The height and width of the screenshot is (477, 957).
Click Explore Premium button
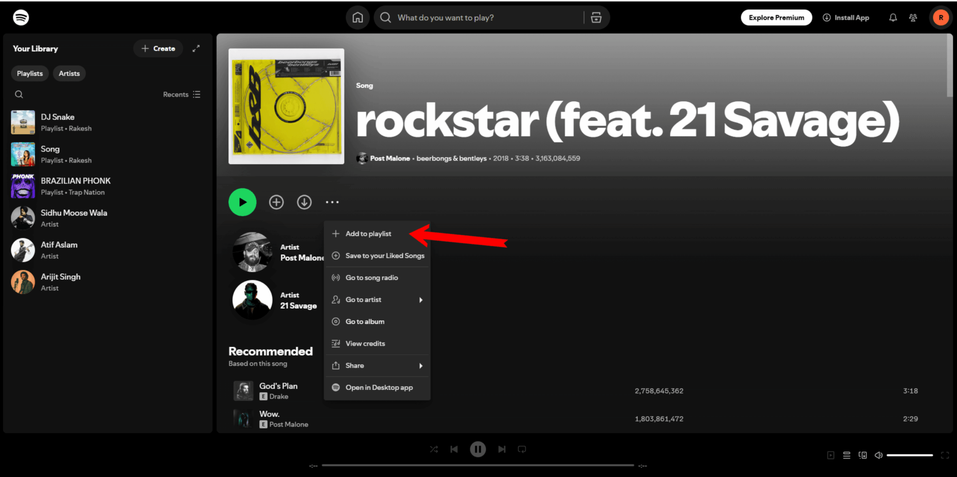(776, 18)
